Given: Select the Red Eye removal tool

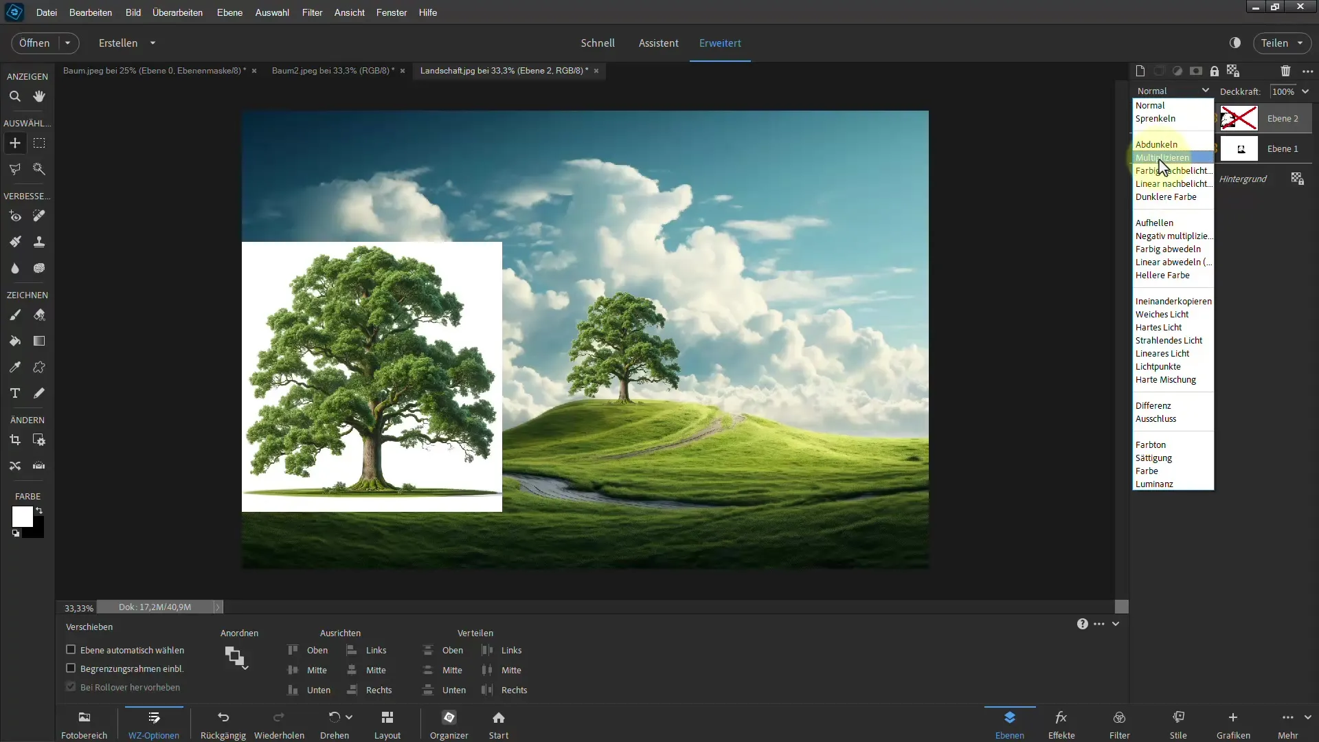Looking at the screenshot, I should click(x=15, y=216).
